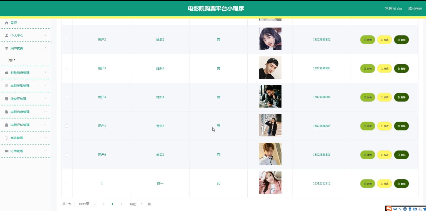Click 详情 button for 用户2
Screen dimensions: 426x211
[x=368, y=40]
